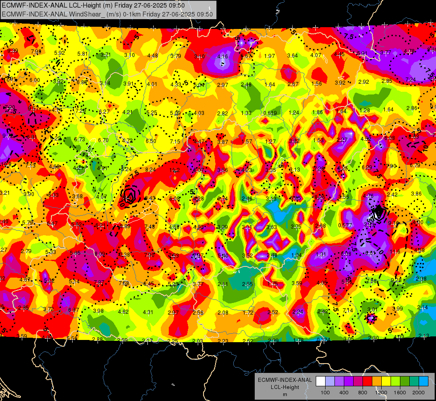Click the red swatch in the legend
The image size is (436, 401).
click(x=367, y=381)
